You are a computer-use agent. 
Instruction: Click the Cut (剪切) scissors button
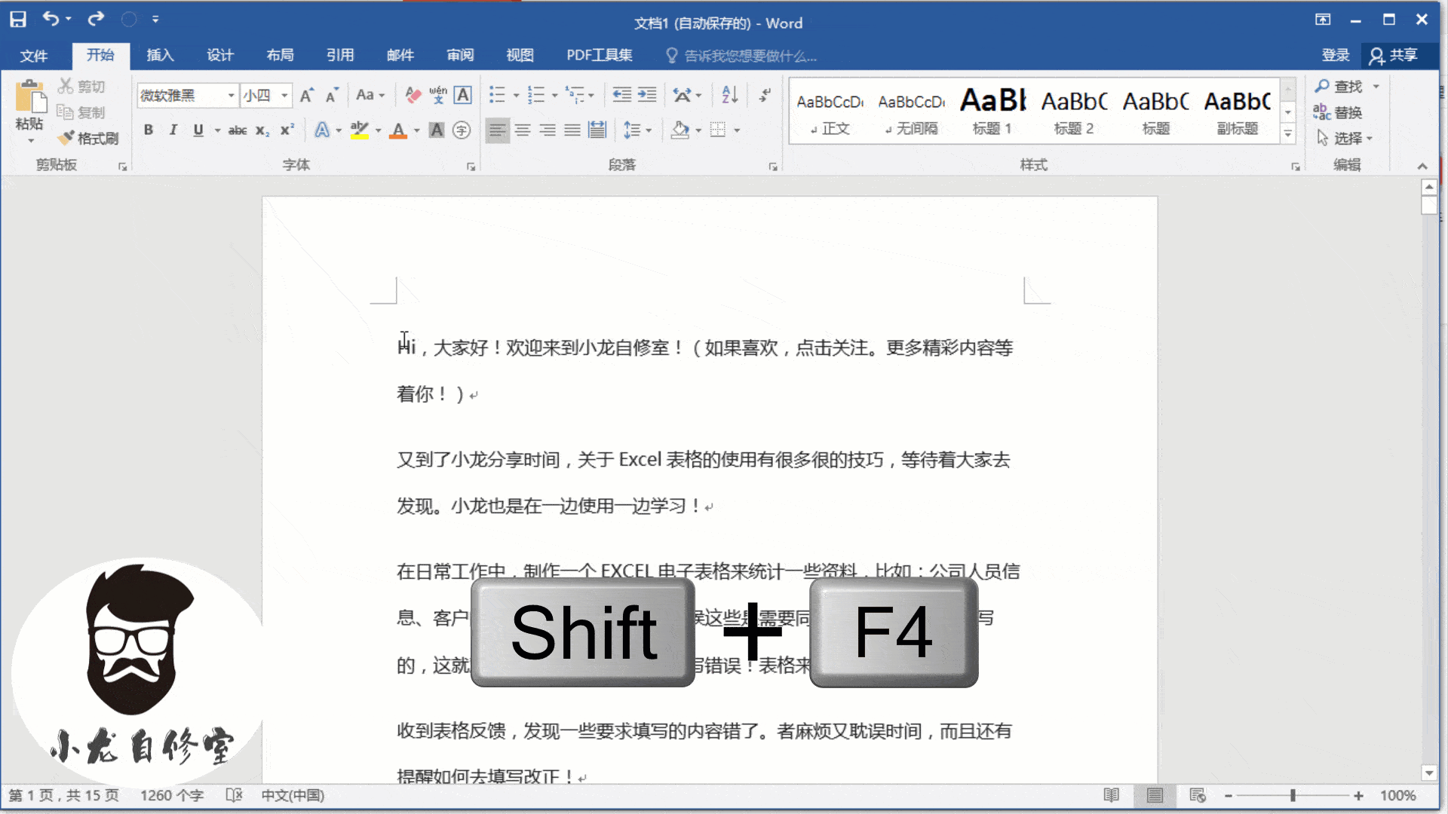[81, 87]
